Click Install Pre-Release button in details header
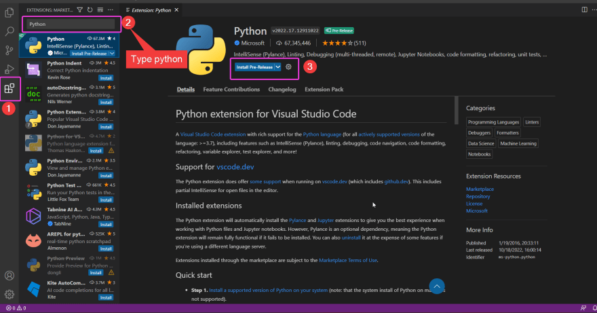This screenshot has width=597, height=313. coord(254,67)
